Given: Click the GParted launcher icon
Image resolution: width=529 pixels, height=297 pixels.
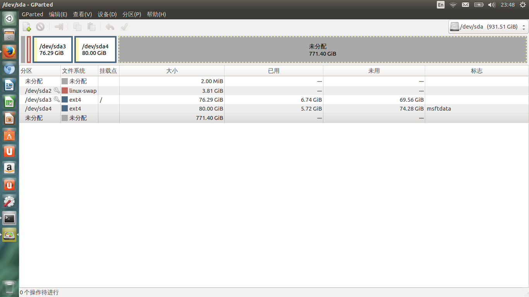Looking at the screenshot, I should pos(9,235).
